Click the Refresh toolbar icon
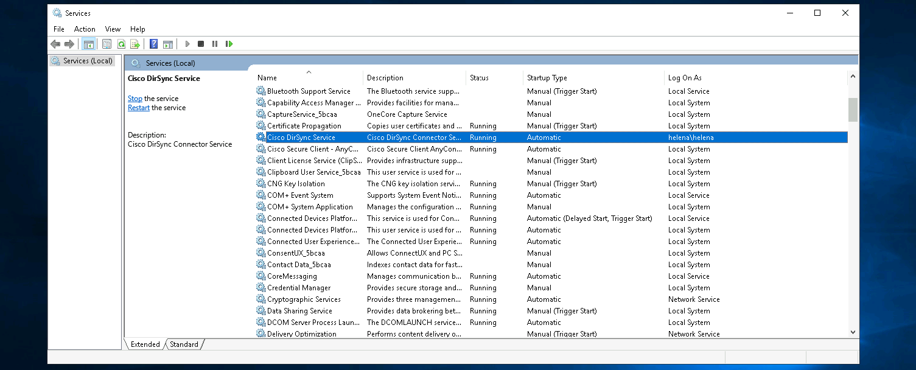This screenshot has height=370, width=916. coord(121,44)
